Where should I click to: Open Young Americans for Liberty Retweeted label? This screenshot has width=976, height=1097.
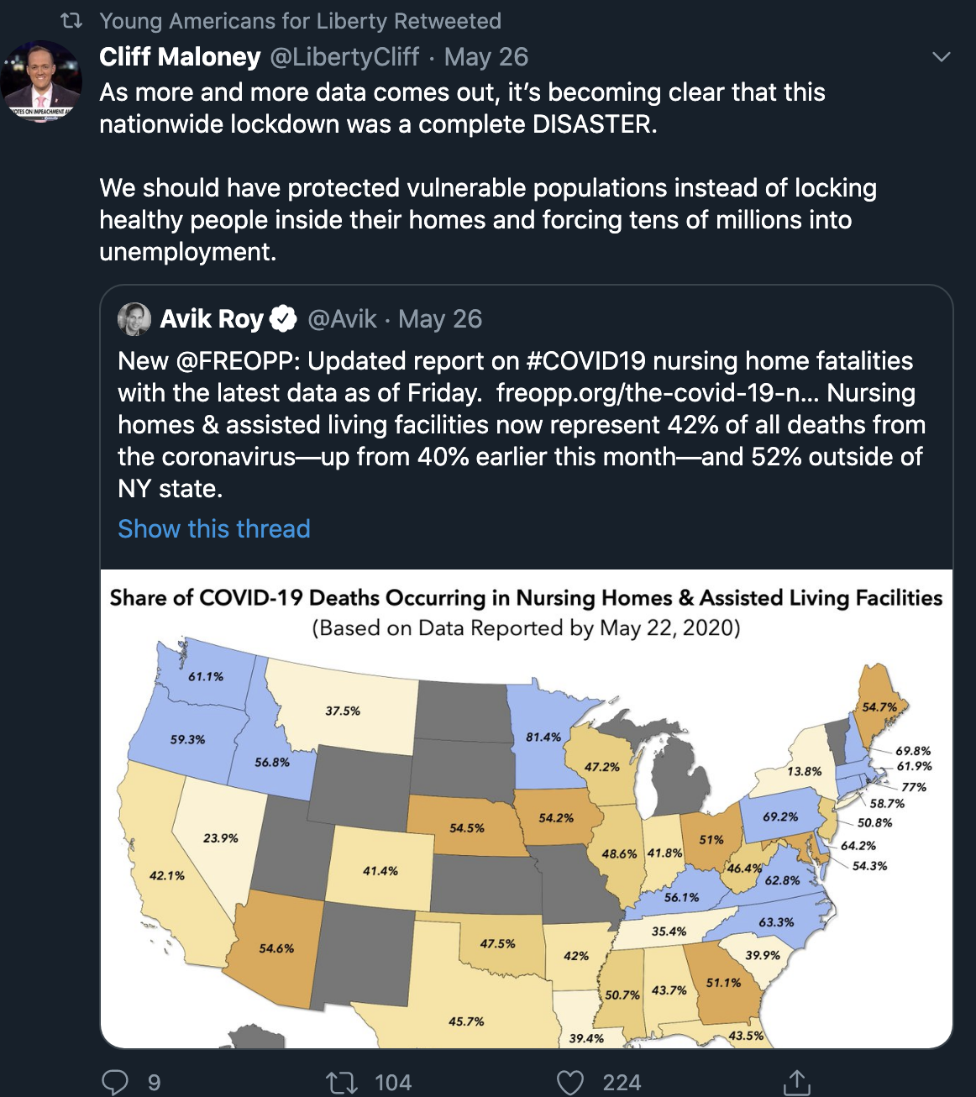pyautogui.click(x=301, y=21)
